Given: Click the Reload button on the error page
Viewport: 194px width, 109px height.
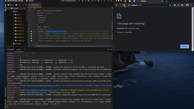Looking at the screenshot, I should (185, 46).
